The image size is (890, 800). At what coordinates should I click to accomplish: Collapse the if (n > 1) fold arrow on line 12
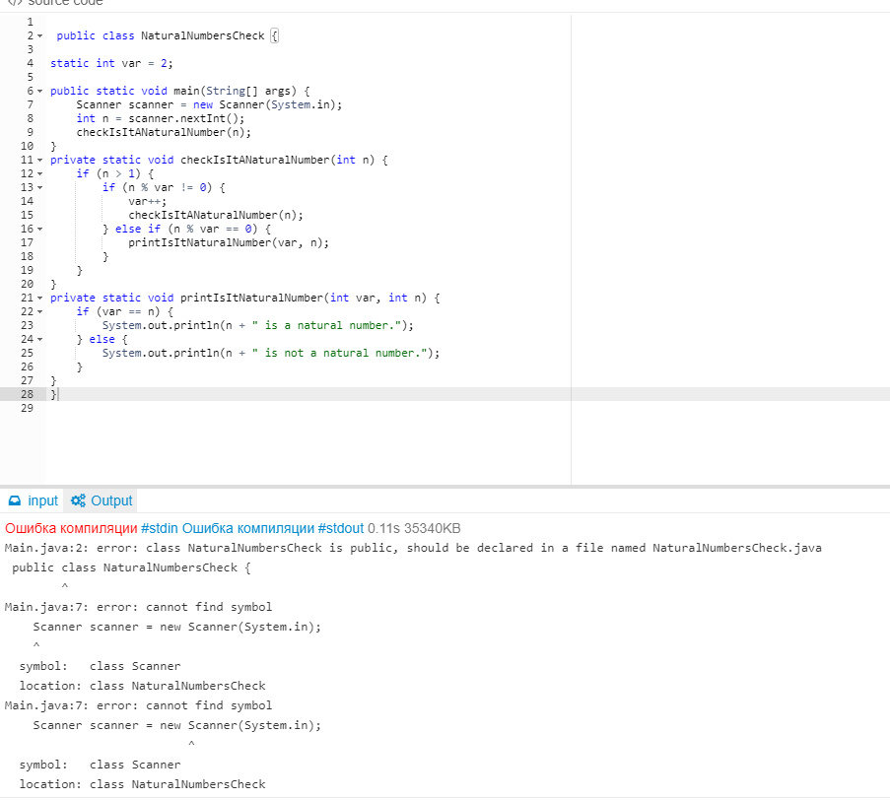tap(39, 173)
